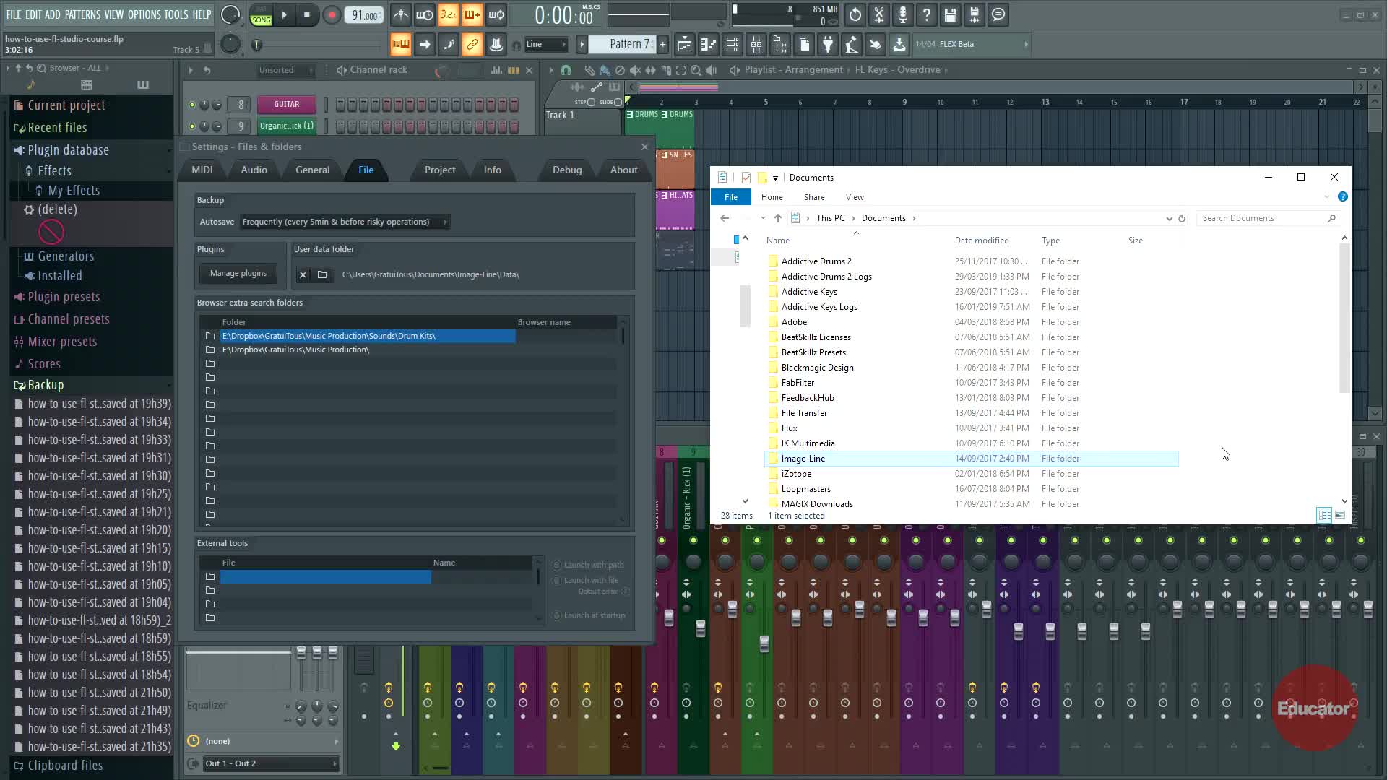Open the channel rack step graph editor
The height and width of the screenshot is (780, 1387).
point(496,70)
